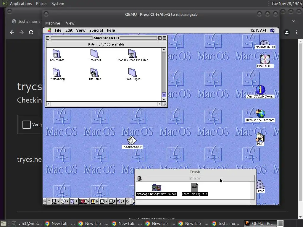Viewport: 303px width, 227px height.
Task: Click the "2 items" text in Trash window
Action: [x=195, y=178]
